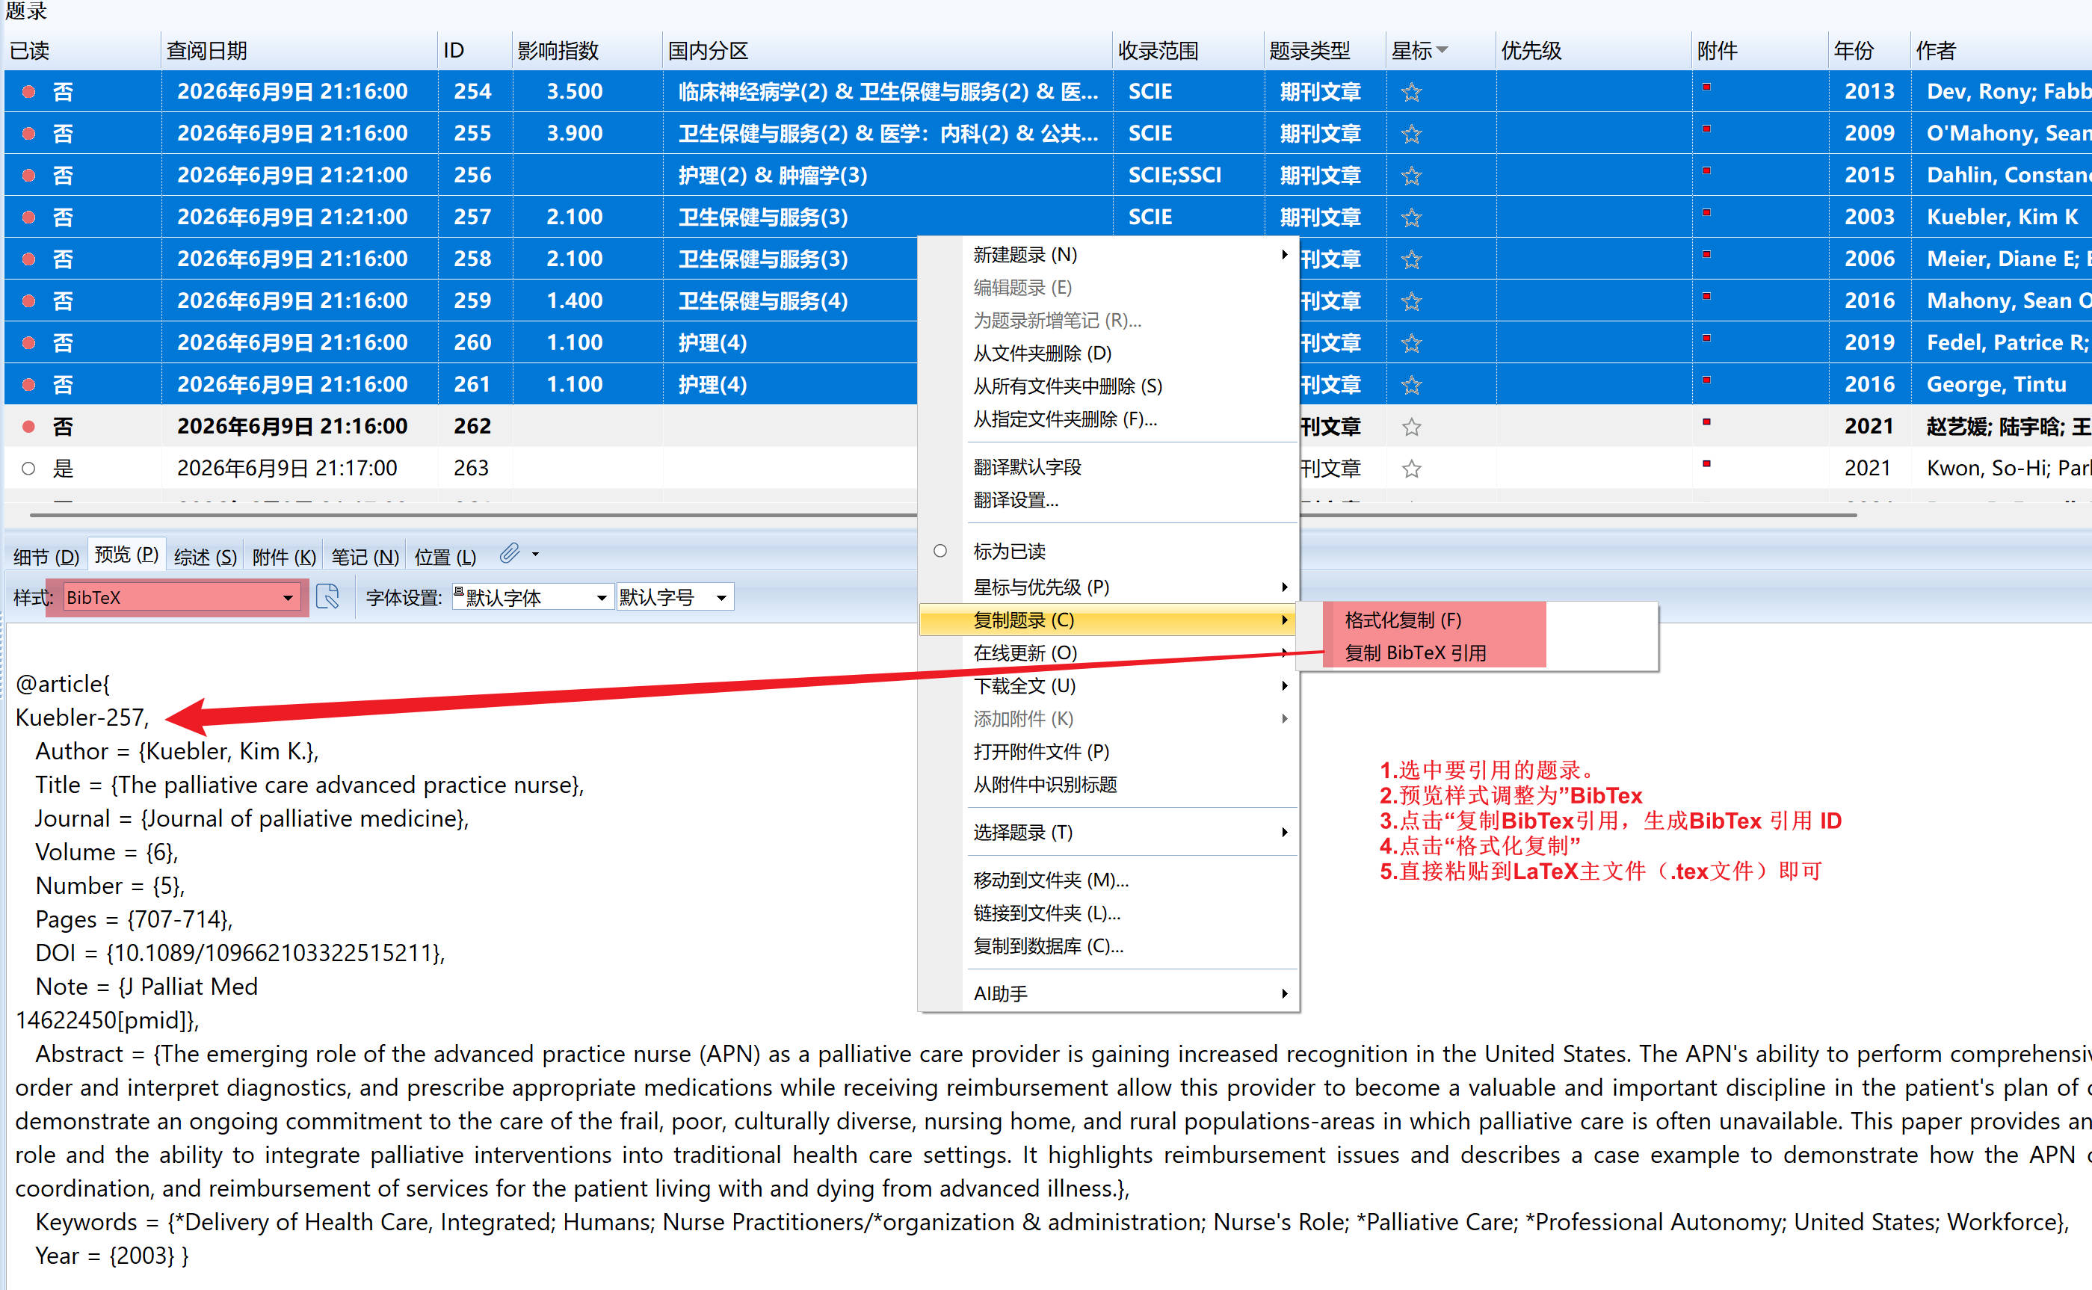
Task: Open the 默认字体 font dropdown
Action: (x=602, y=598)
